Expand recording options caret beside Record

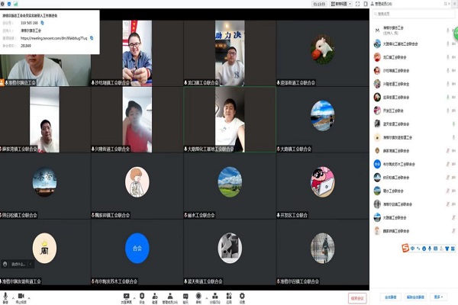point(206,297)
